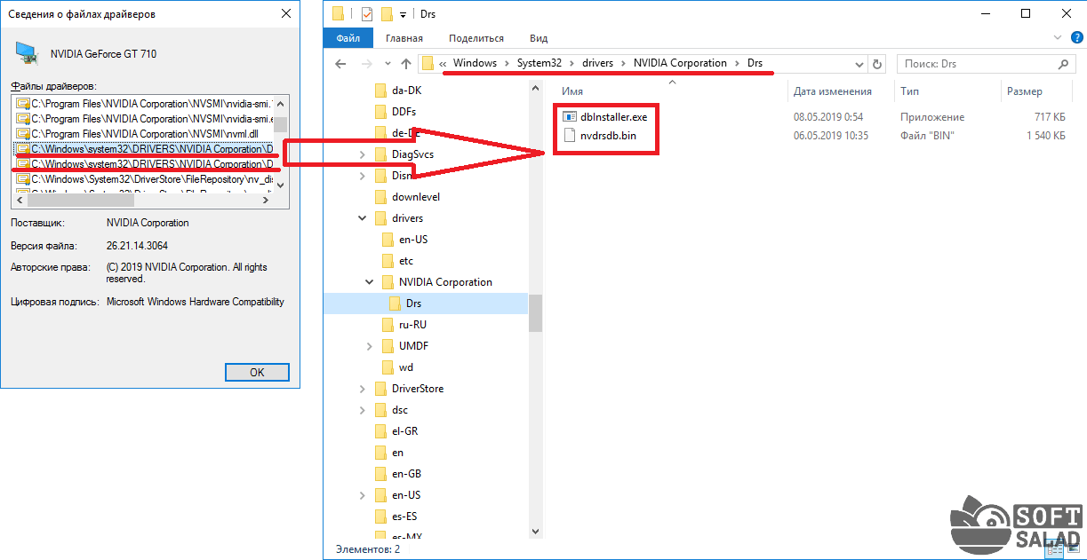Refresh the Drs folder view
Image resolution: width=1087 pixels, height=560 pixels.
pos(877,64)
